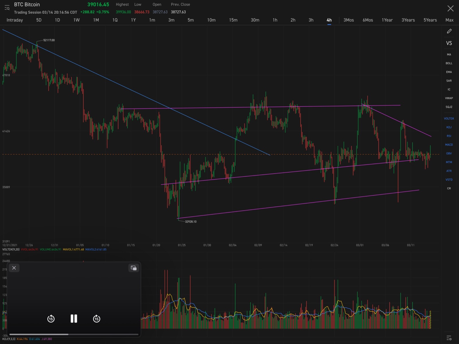Select the 1h interval
This screenshot has width=459, height=344.
pos(275,20)
